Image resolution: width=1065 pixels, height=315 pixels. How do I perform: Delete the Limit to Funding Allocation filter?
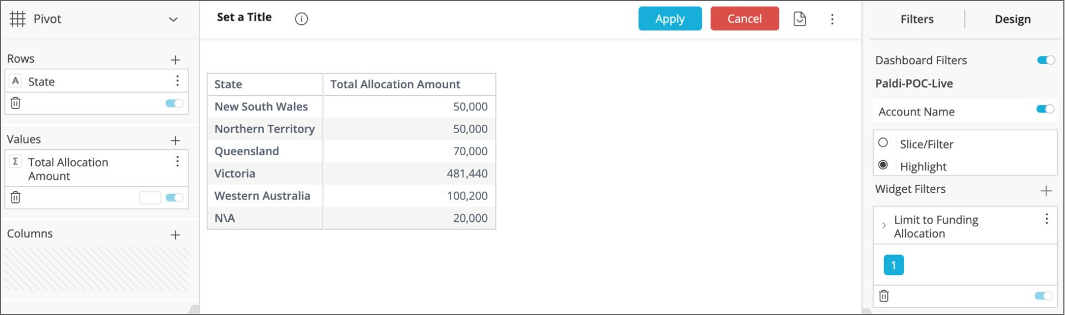coord(884,296)
